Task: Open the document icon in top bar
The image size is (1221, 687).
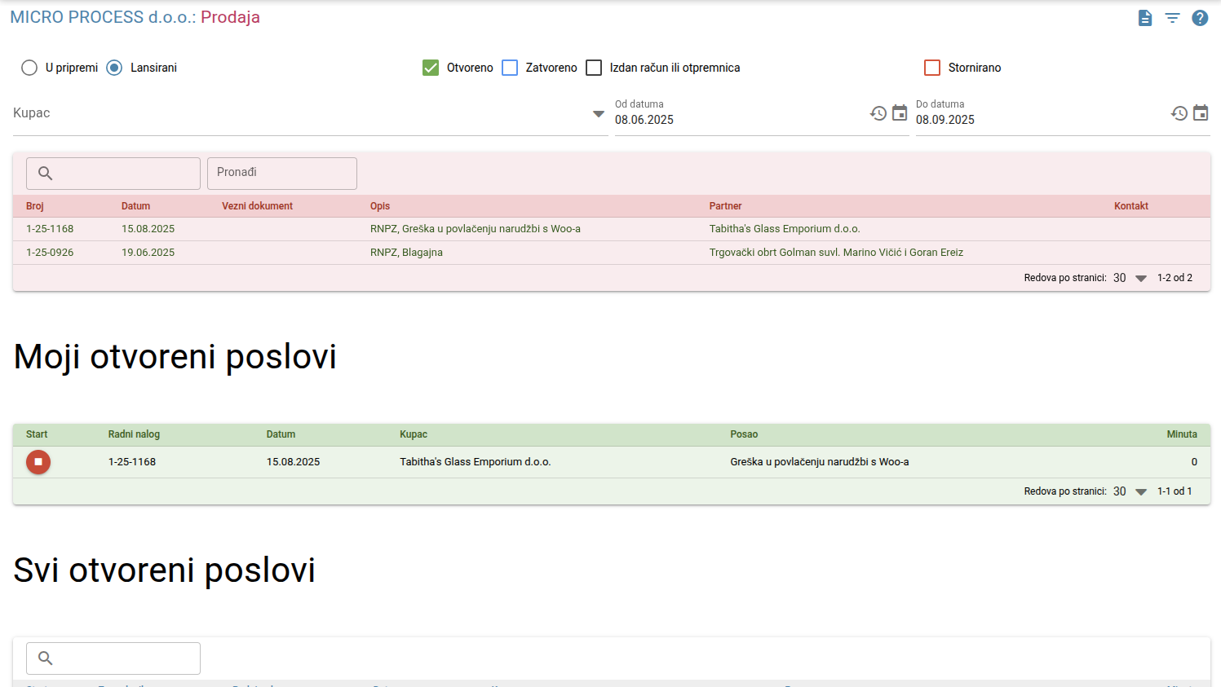Action: click(1145, 18)
